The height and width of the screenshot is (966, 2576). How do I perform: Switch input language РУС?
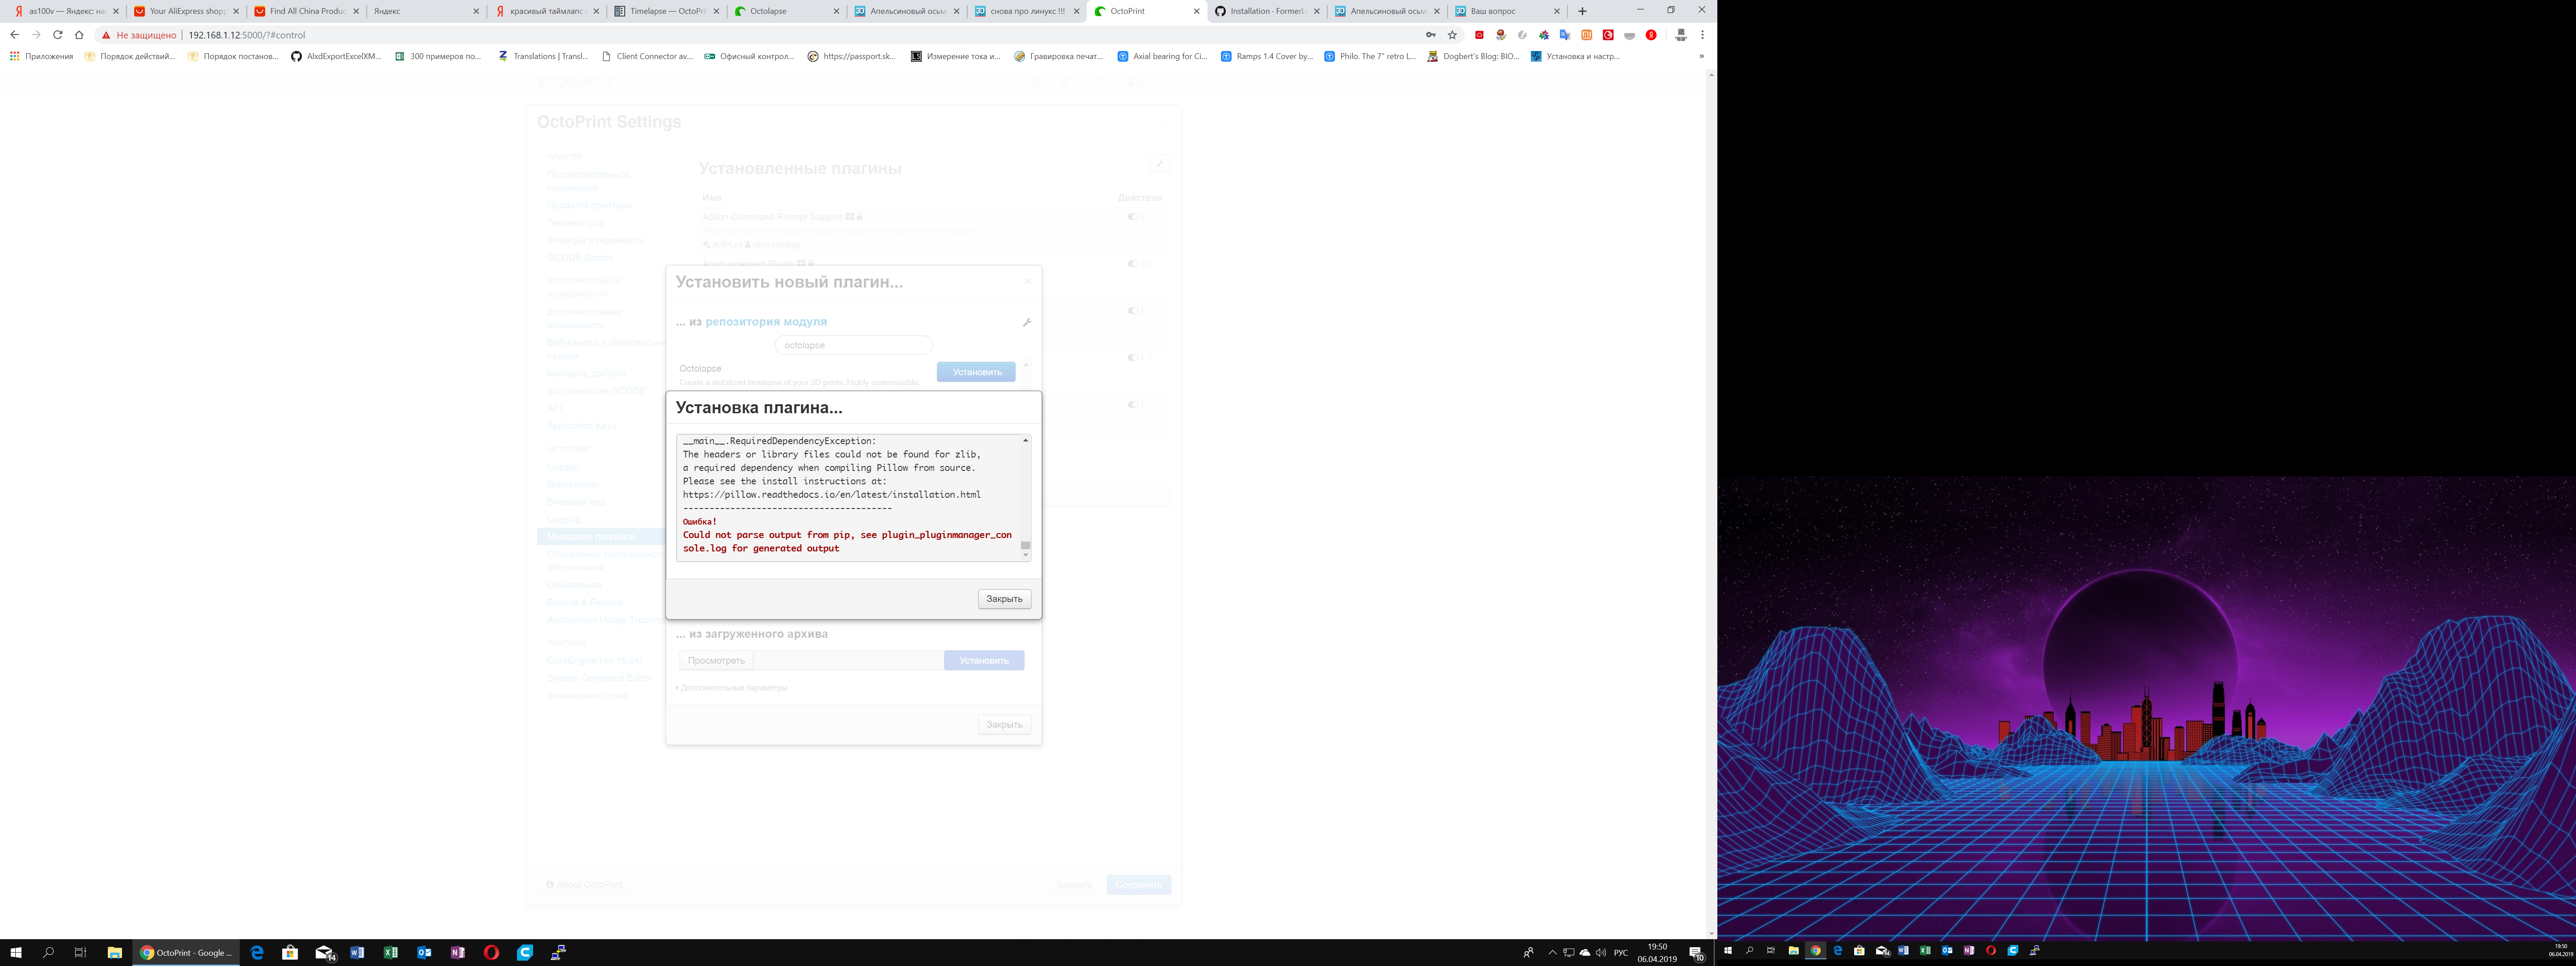(x=1621, y=953)
